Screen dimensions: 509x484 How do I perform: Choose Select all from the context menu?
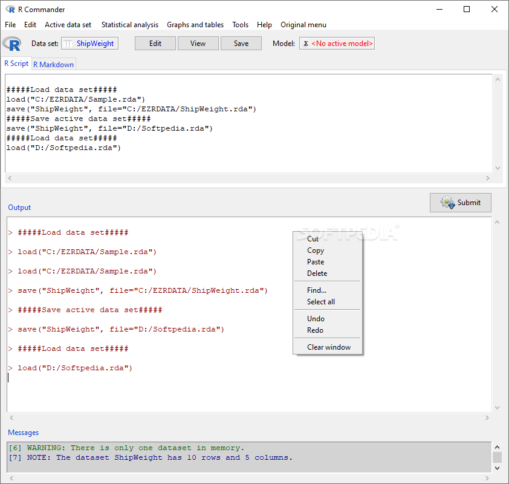click(x=328, y=302)
